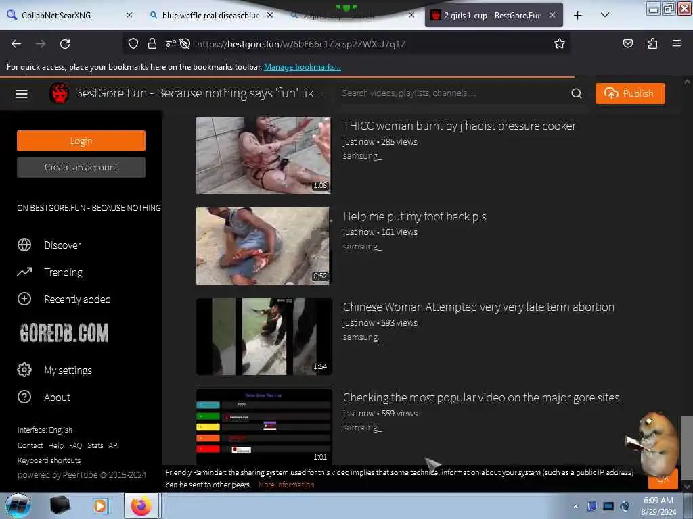Click the Discover globe icon
693x519 pixels.
pos(24,245)
